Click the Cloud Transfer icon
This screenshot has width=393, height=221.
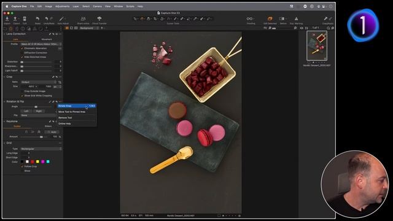tap(99, 19)
